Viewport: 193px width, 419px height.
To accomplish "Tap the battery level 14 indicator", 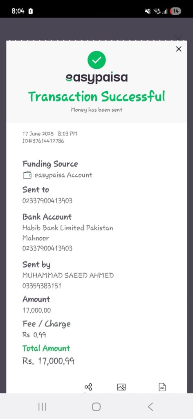I will point(175,11).
